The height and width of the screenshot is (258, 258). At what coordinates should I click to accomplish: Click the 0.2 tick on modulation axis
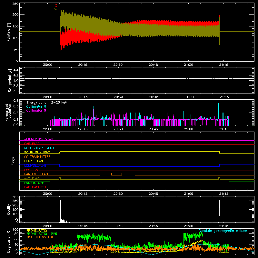[x=16, y=113]
